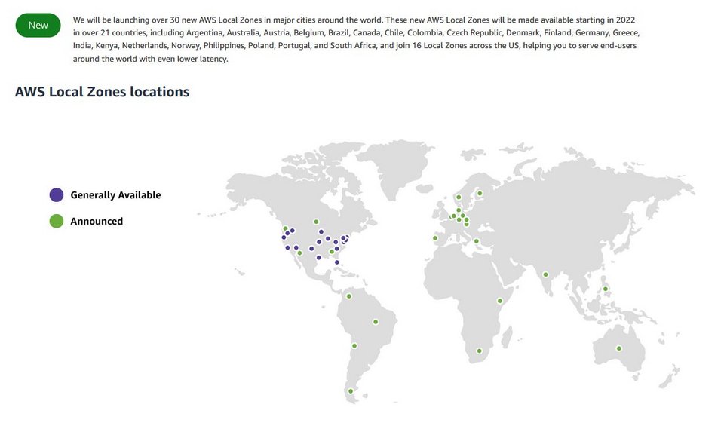Click the Portugal green marker

point(435,239)
